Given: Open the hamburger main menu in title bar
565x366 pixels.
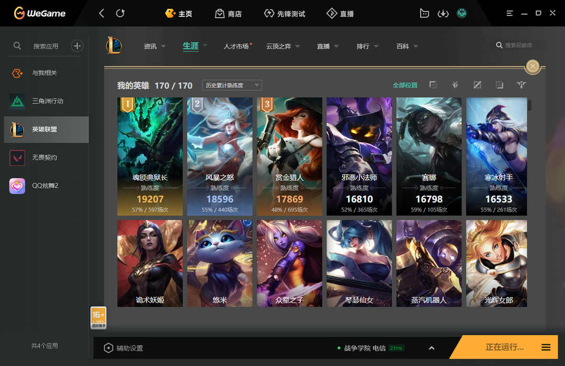Looking at the screenshot, I should tap(510, 13).
